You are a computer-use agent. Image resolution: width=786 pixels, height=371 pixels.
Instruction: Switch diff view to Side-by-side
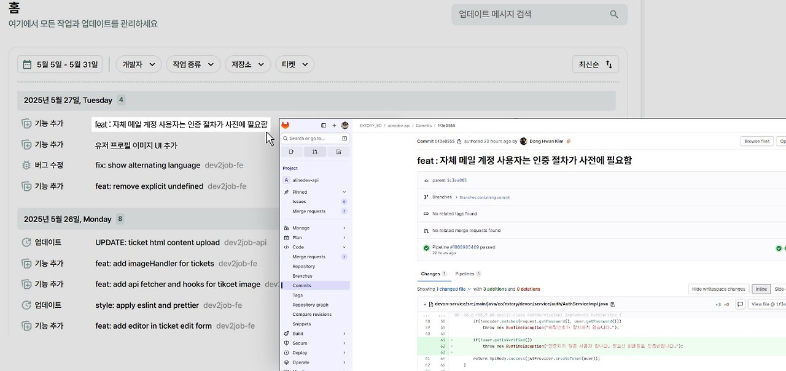pyautogui.click(x=780, y=288)
